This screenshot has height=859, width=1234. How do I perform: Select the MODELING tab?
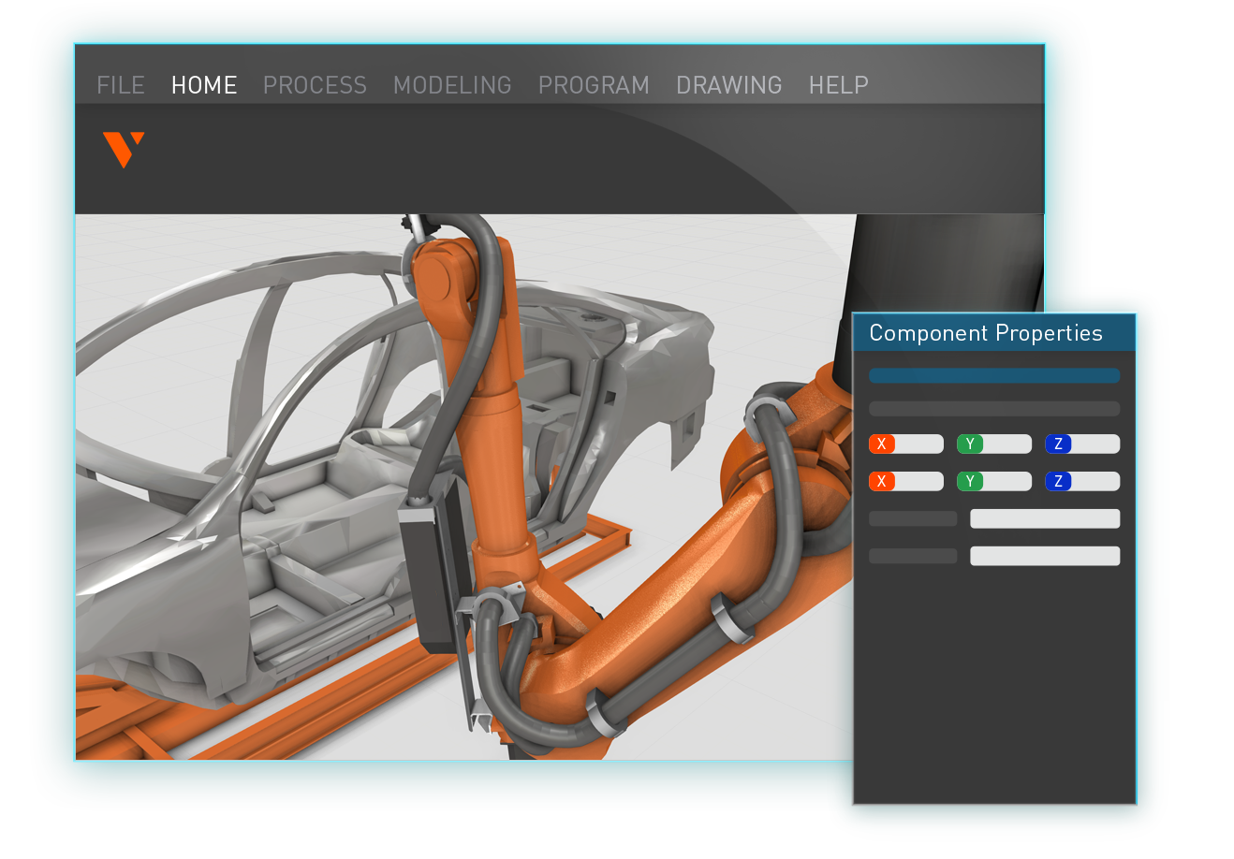click(x=452, y=85)
